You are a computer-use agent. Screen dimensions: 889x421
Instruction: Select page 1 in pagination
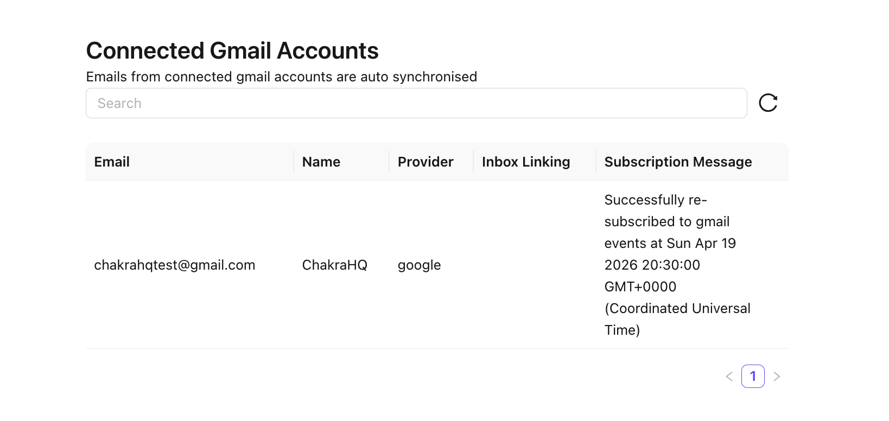[x=753, y=377]
